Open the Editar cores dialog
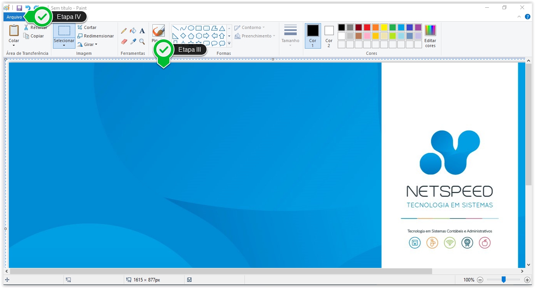The height and width of the screenshot is (288, 535). (x=430, y=36)
